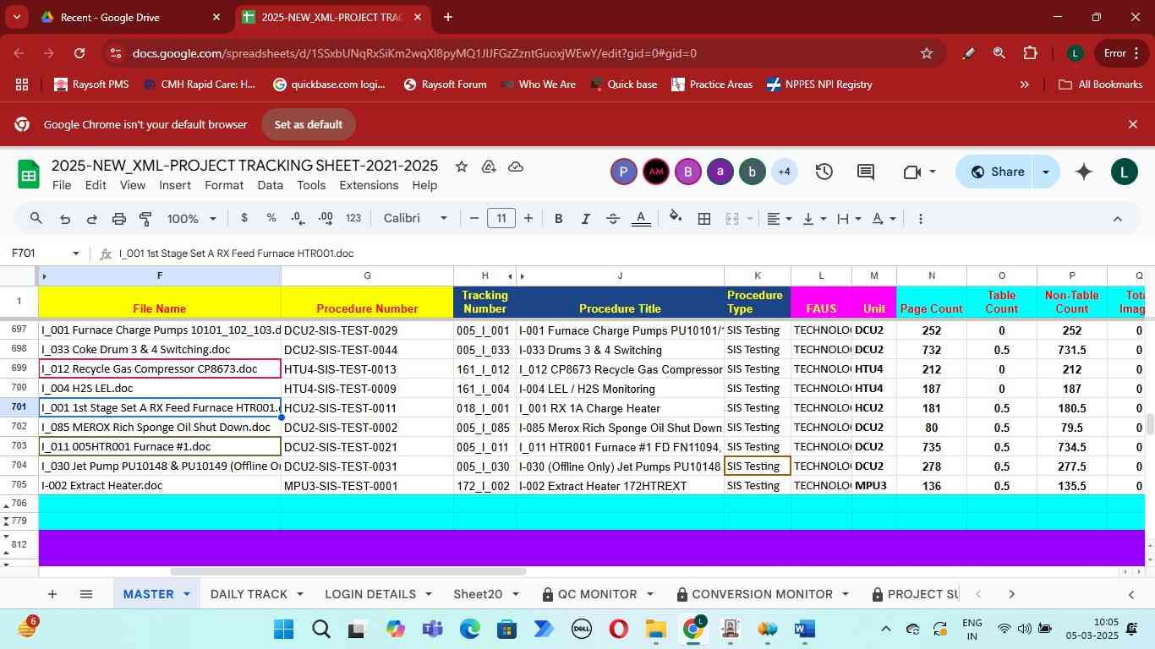The width and height of the screenshot is (1155, 649).
Task: Open the horizontal align dropdown
Action: pyautogui.click(x=779, y=219)
